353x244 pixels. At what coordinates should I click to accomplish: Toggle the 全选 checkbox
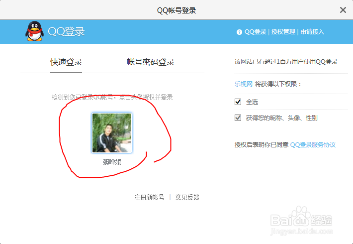238,102
